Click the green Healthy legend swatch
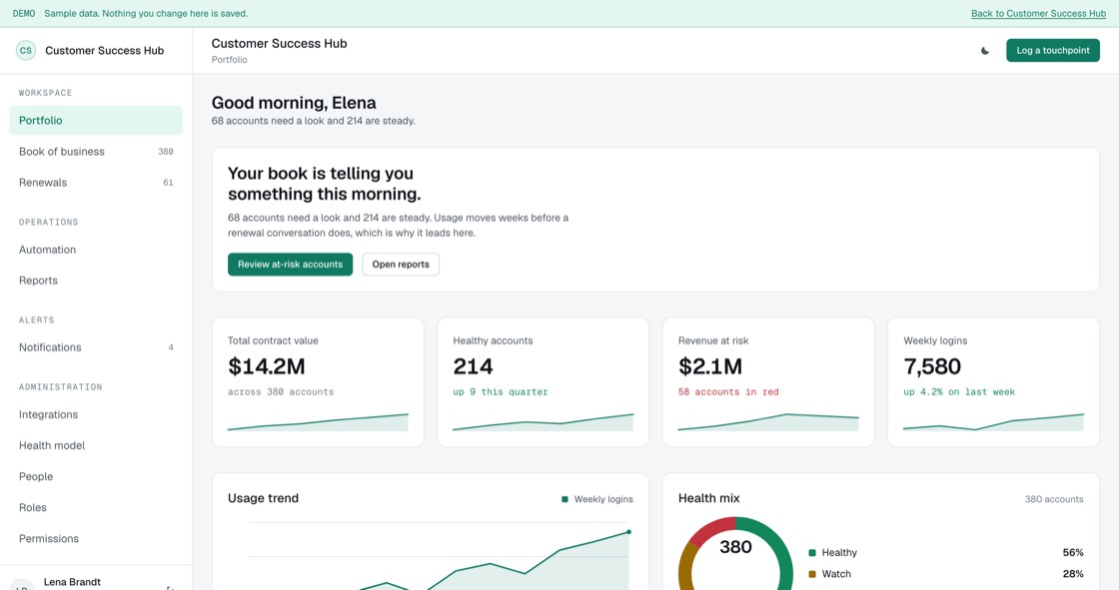The width and height of the screenshot is (1119, 590). point(812,553)
